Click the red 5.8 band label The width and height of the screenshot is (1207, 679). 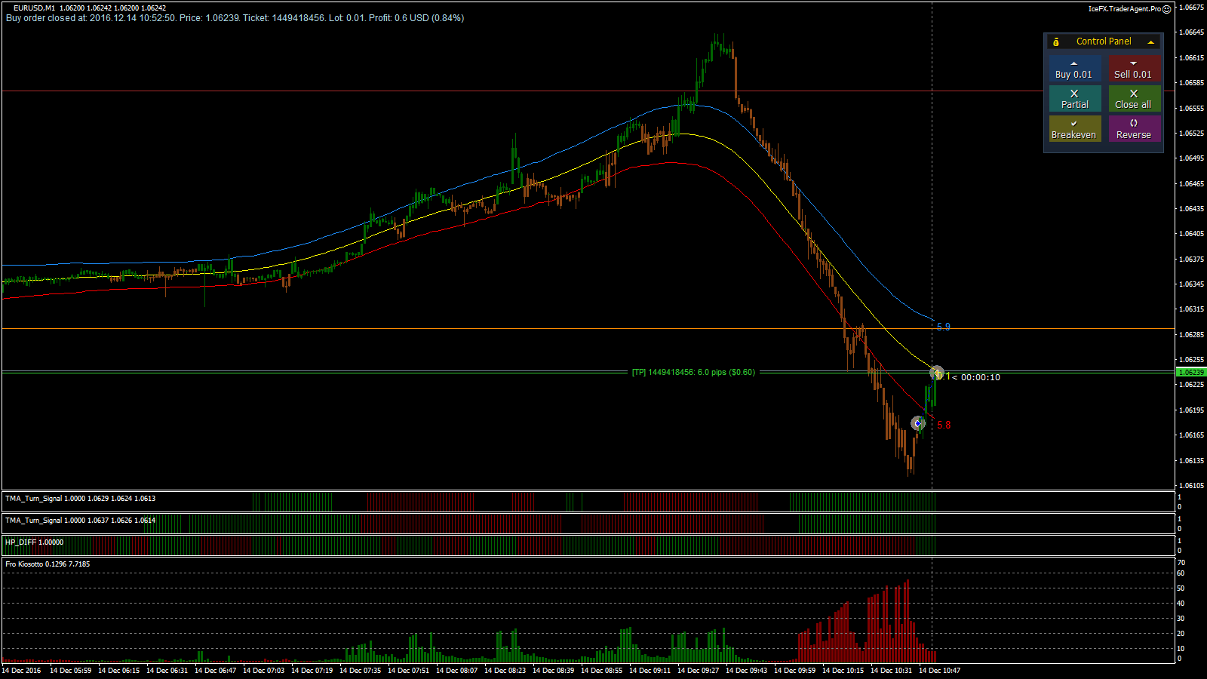pos(944,426)
